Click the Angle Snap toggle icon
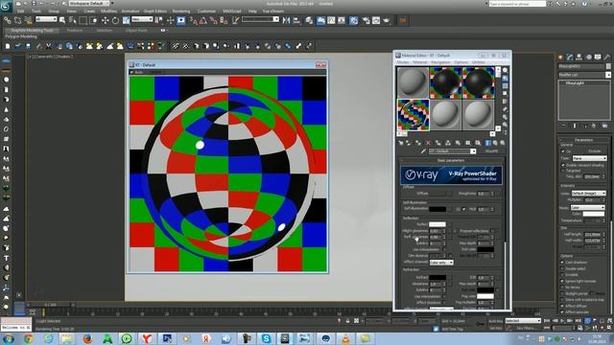 [203, 20]
